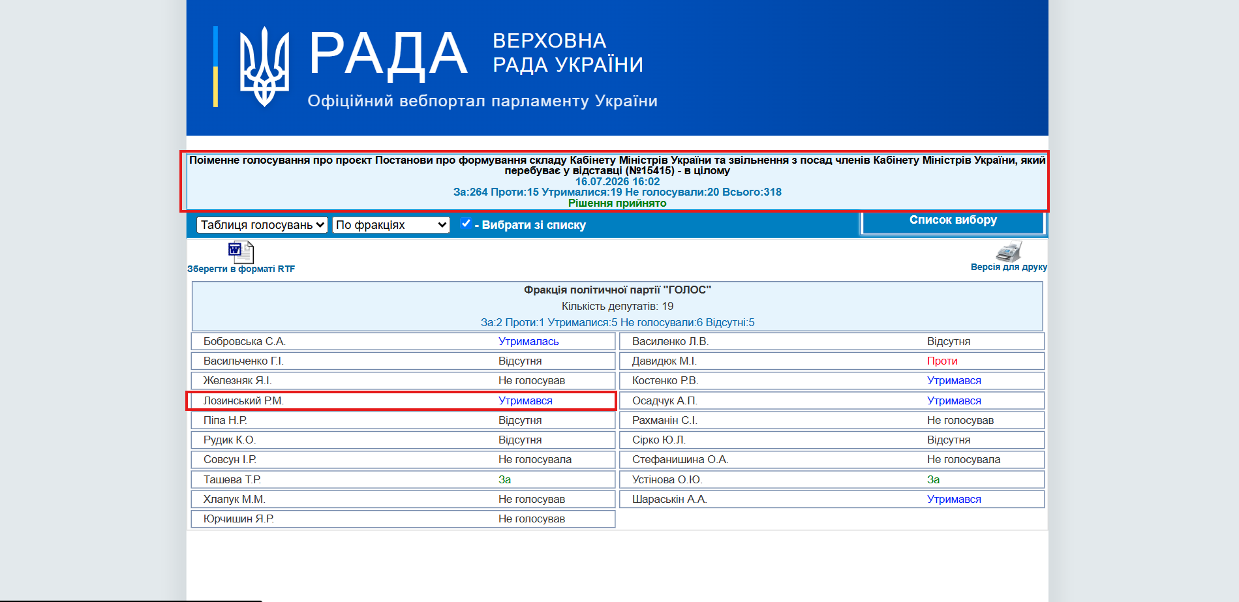Screen dimensions: 1239x602
Task: Click faction summary 'За:2 Проти:1 Утрималися:5'
Action: (617, 323)
